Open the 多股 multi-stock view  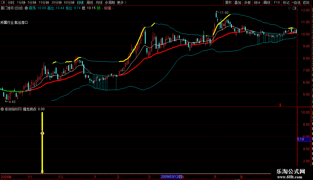pos(248,2)
